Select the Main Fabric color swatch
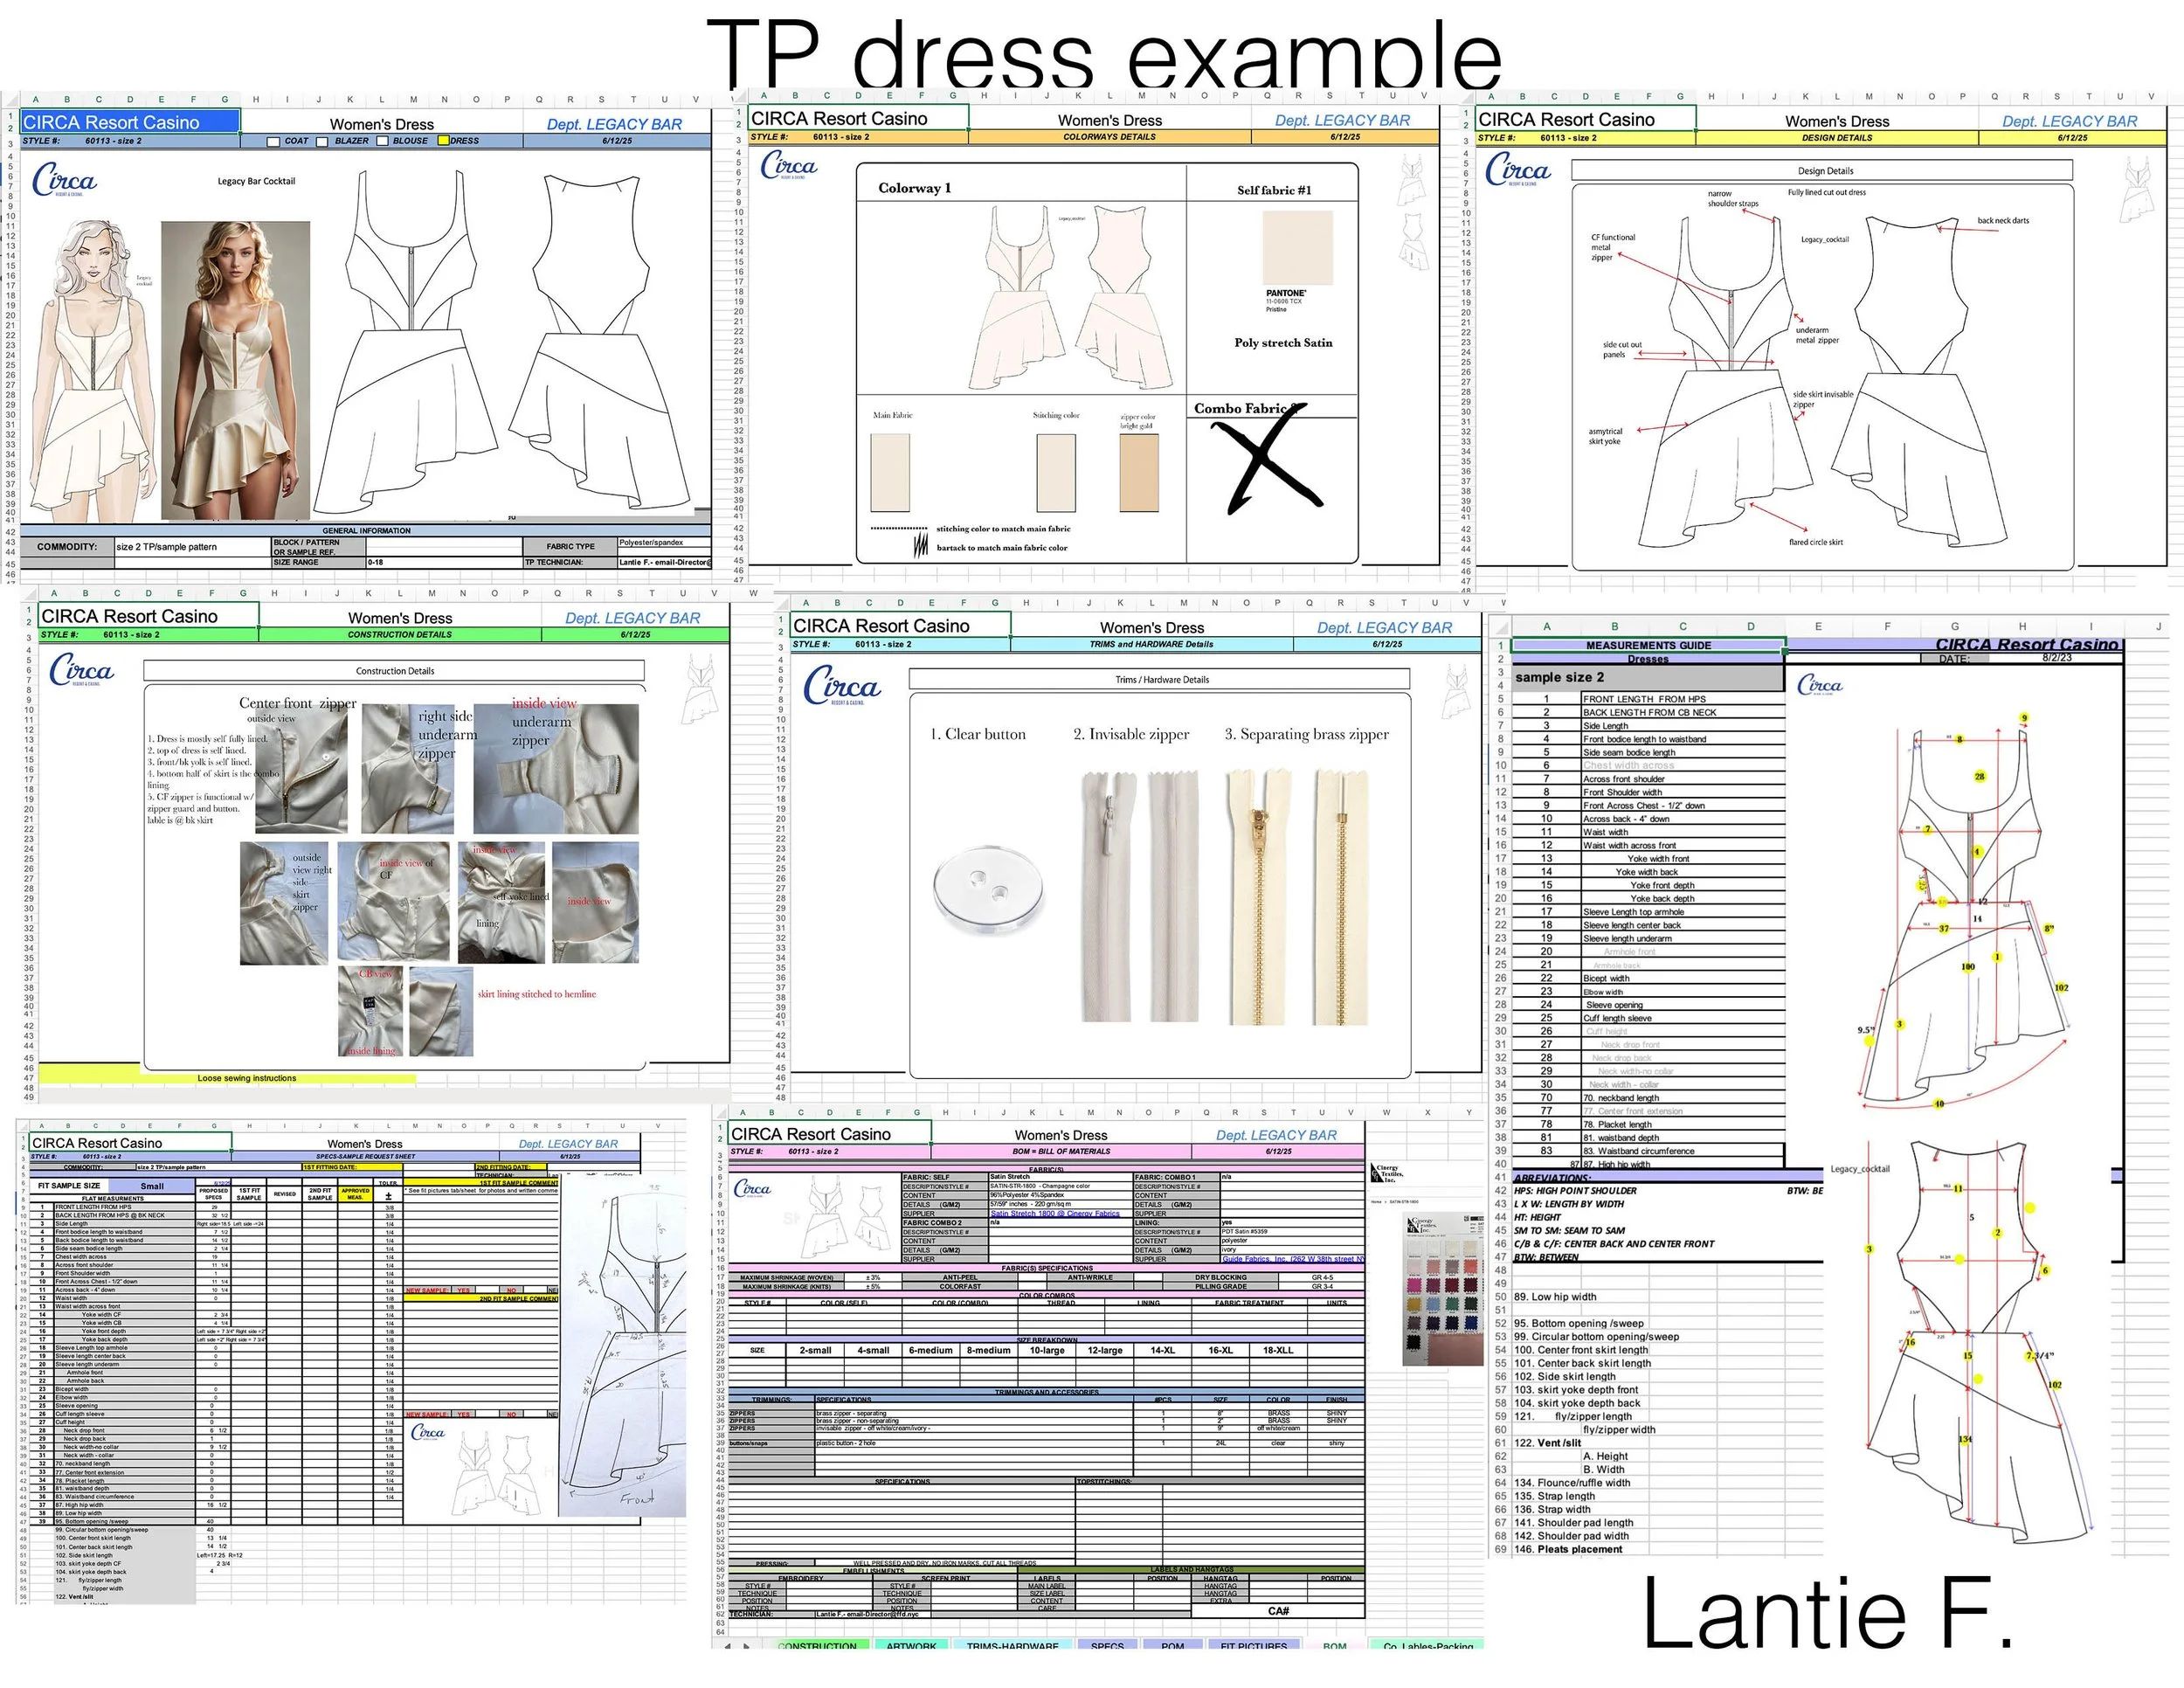This screenshot has width=2184, height=1688. (x=890, y=473)
